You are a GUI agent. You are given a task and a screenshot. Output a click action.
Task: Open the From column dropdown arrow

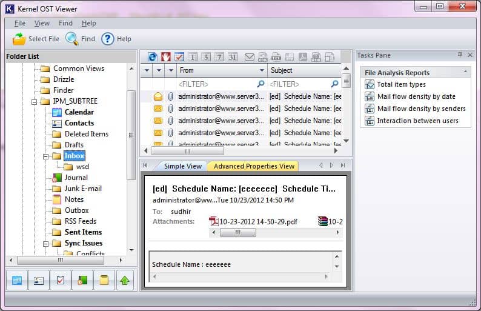[x=262, y=70]
